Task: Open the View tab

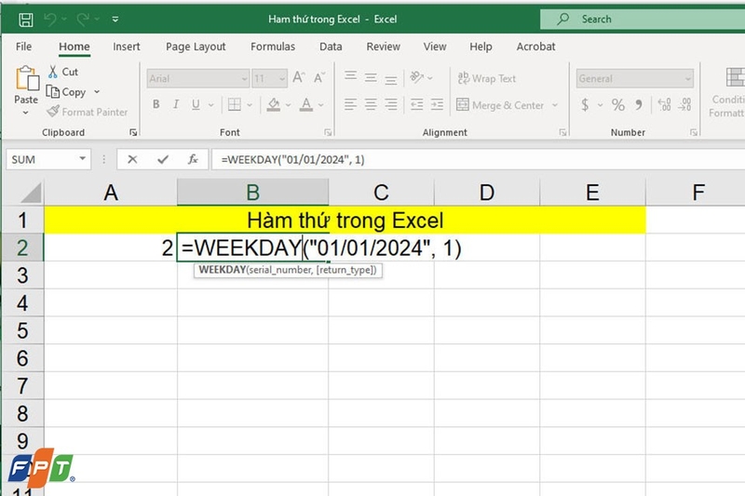Action: click(435, 47)
